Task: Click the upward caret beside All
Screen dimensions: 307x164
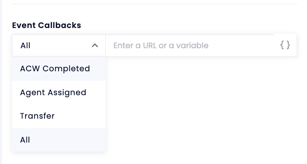Action: click(95, 46)
